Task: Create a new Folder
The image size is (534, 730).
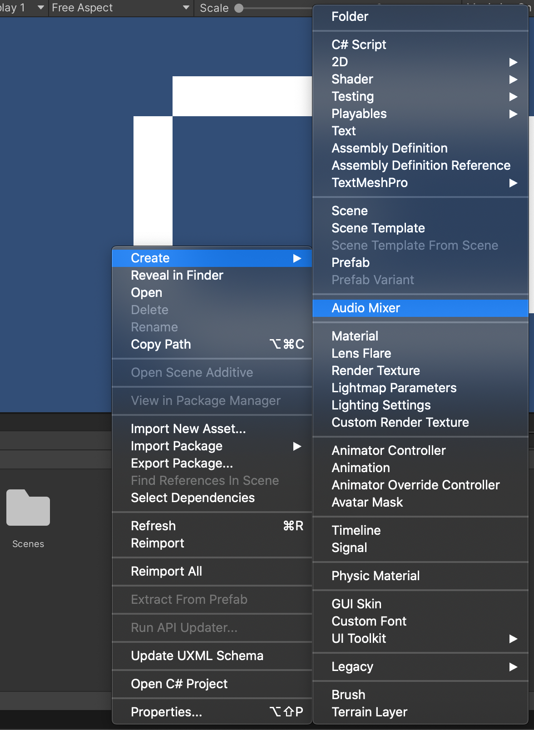Action: pos(420,16)
